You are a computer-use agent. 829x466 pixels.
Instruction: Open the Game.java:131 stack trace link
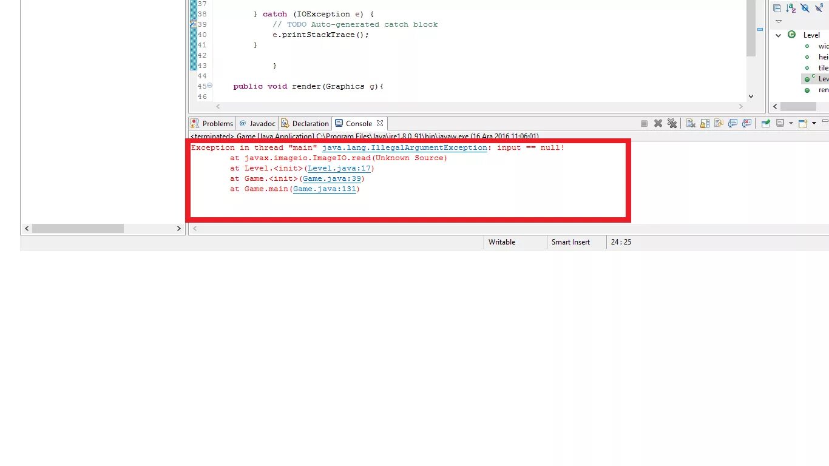tap(325, 189)
